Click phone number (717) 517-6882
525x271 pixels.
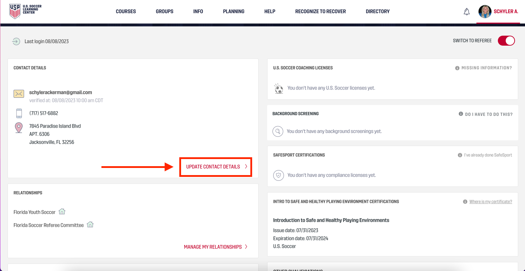(44, 113)
